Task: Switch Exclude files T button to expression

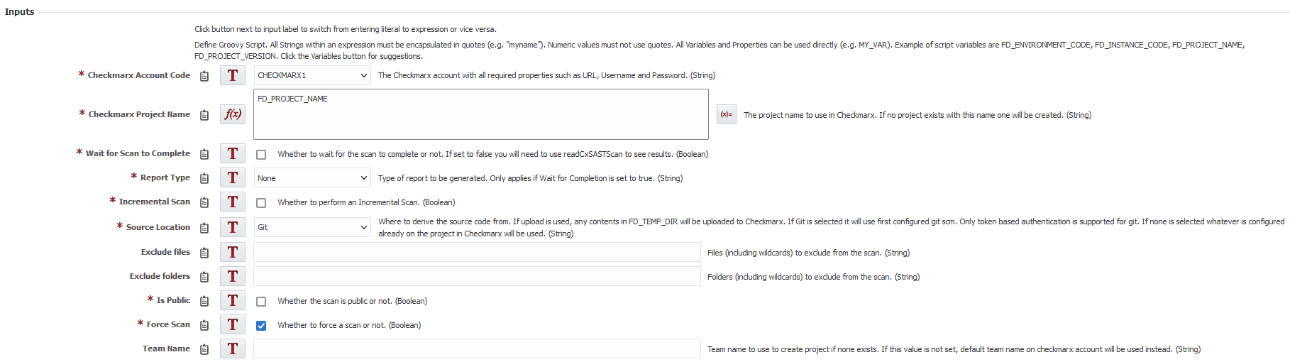Action: coord(233,252)
